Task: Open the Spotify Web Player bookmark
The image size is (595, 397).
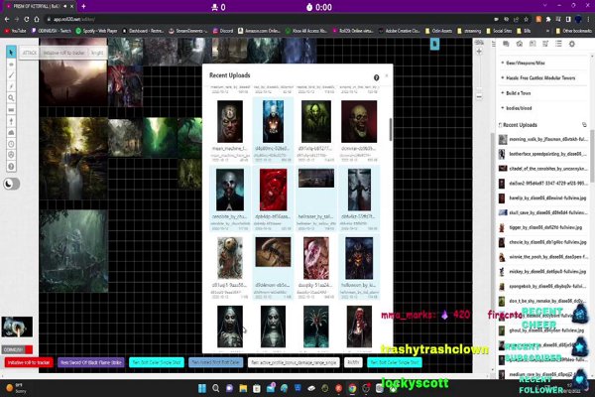Action: click(97, 31)
